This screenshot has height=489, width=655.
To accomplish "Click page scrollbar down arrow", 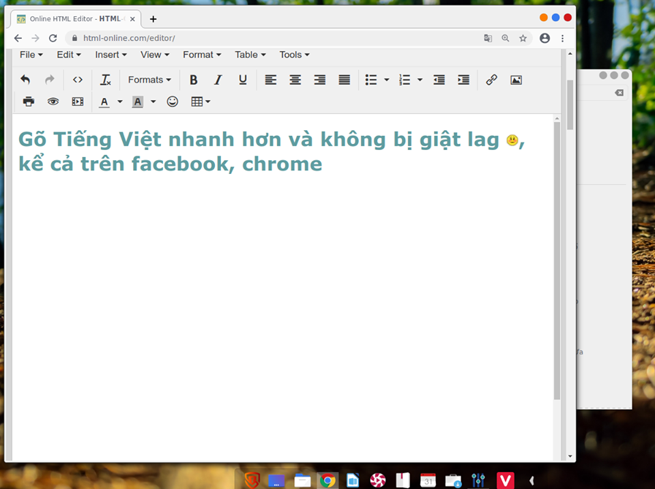I will point(570,456).
